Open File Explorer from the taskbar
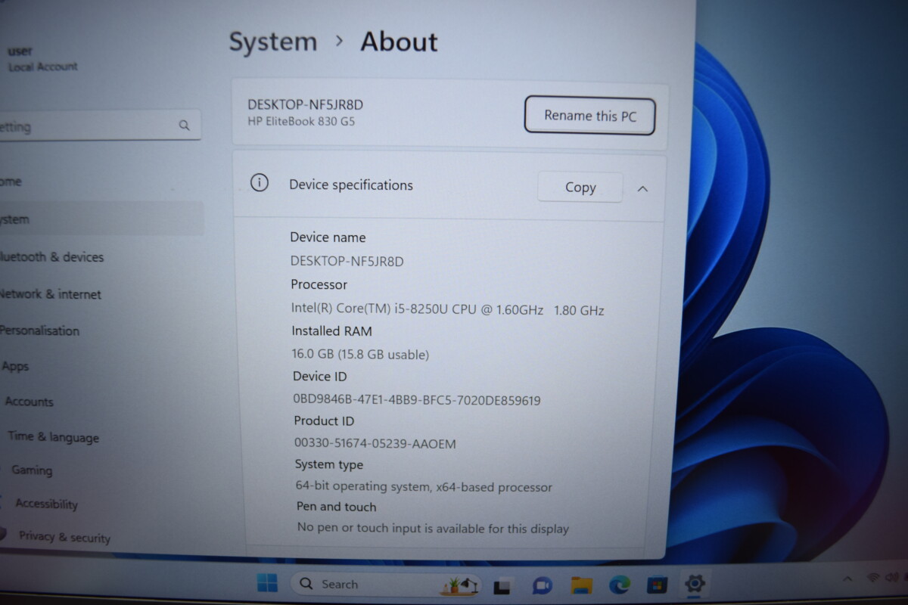908x605 pixels. coord(581,585)
